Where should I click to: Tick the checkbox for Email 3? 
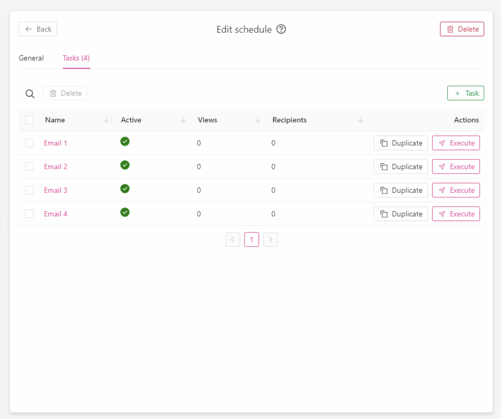click(29, 190)
